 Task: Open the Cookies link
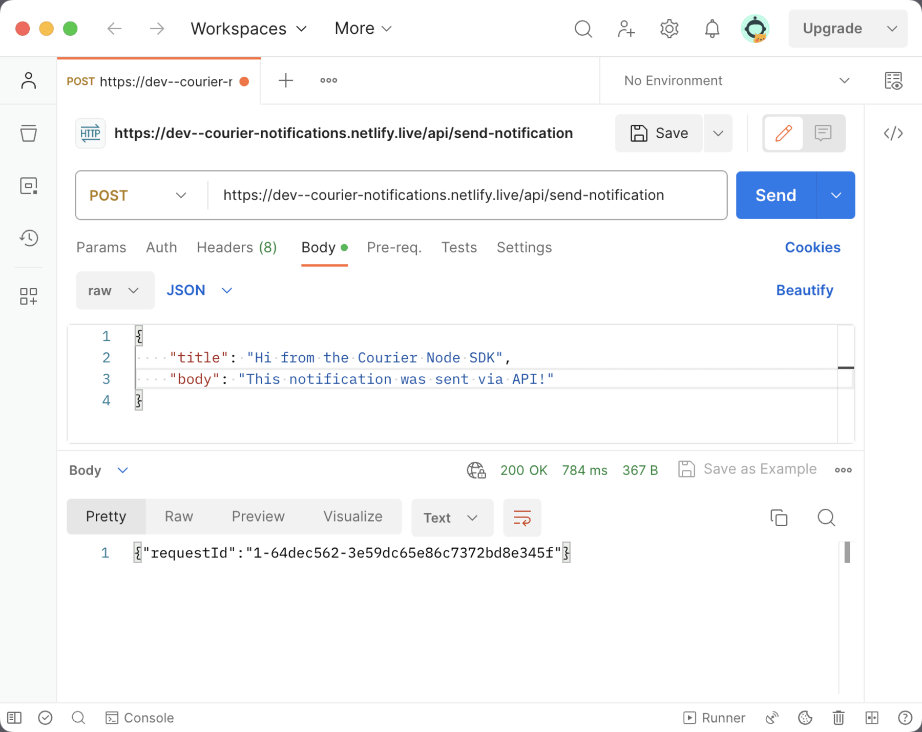click(812, 247)
